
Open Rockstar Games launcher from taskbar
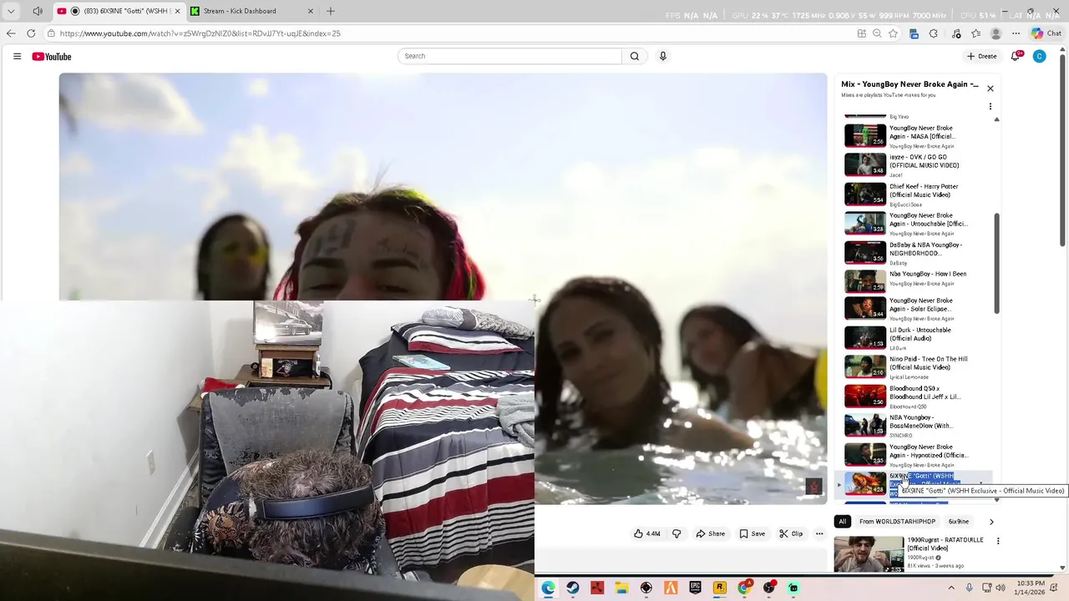720,588
